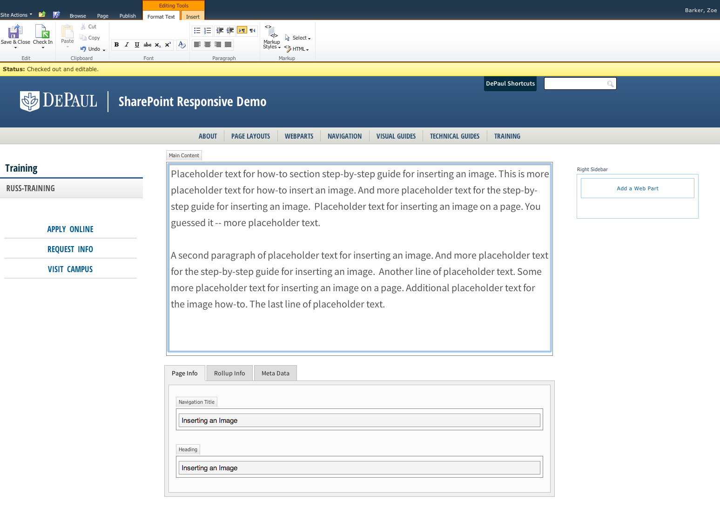Toggle left-to-right text direction
The height and width of the screenshot is (514, 720).
coord(242,31)
